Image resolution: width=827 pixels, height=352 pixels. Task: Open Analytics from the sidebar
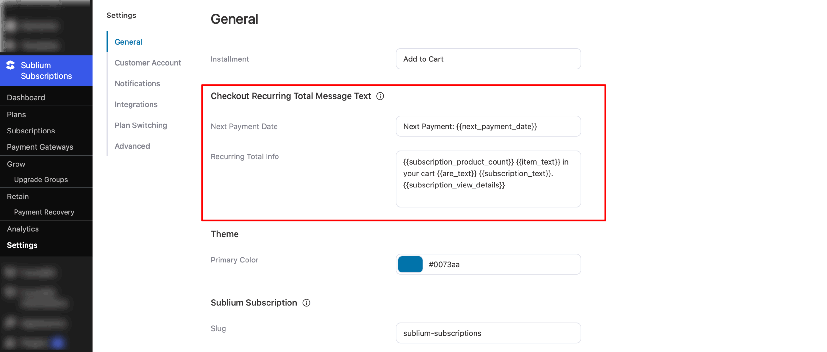tap(23, 229)
